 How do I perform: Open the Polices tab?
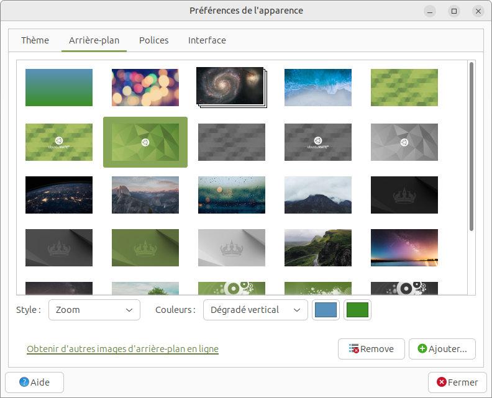click(153, 40)
